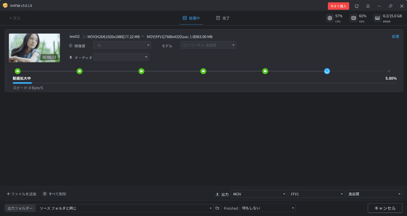Open the Finished 何もしない dropdown

click(x=268, y=208)
